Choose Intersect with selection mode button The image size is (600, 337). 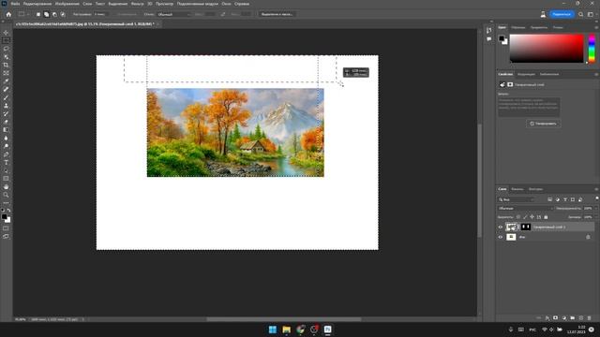[63, 14]
